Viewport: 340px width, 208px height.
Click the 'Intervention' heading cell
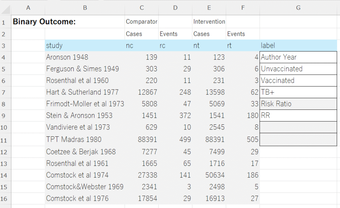coord(209,22)
